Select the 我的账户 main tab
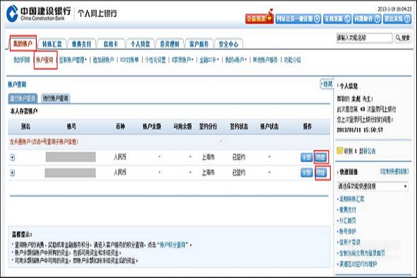The height and width of the screenshot is (278, 417). pos(23,43)
